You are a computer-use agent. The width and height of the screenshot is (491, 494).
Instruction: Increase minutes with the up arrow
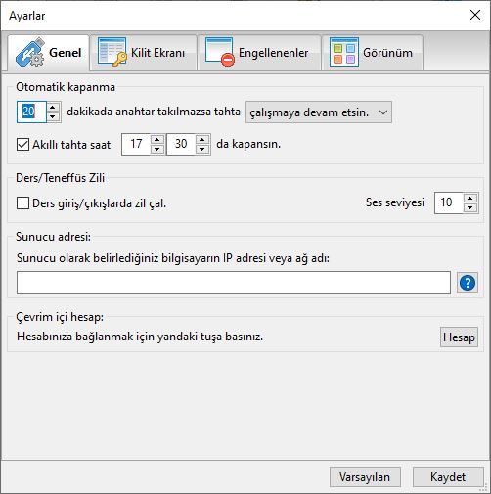pos(53,107)
